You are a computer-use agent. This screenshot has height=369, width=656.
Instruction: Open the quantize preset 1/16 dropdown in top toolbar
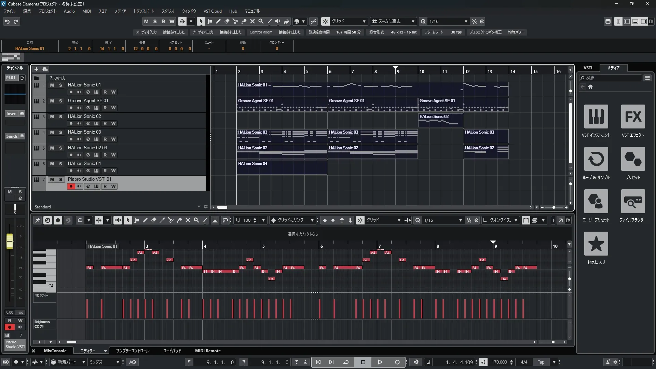[x=466, y=21]
